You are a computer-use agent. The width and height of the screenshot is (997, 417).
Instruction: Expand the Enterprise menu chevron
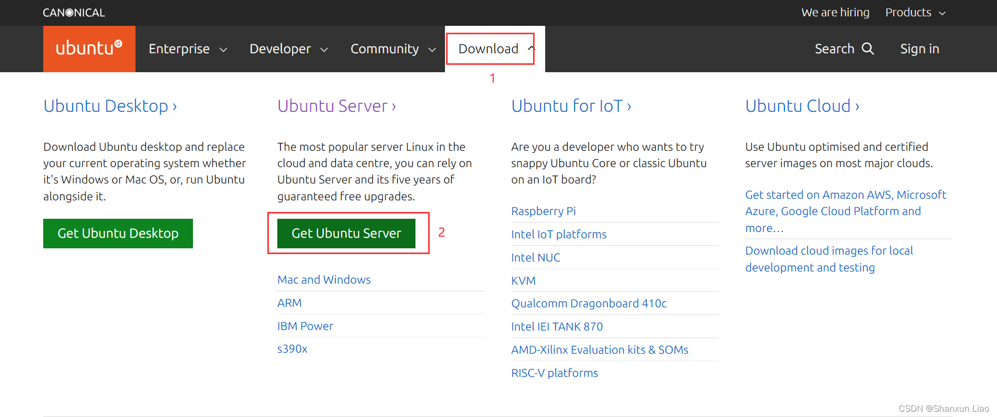point(224,50)
